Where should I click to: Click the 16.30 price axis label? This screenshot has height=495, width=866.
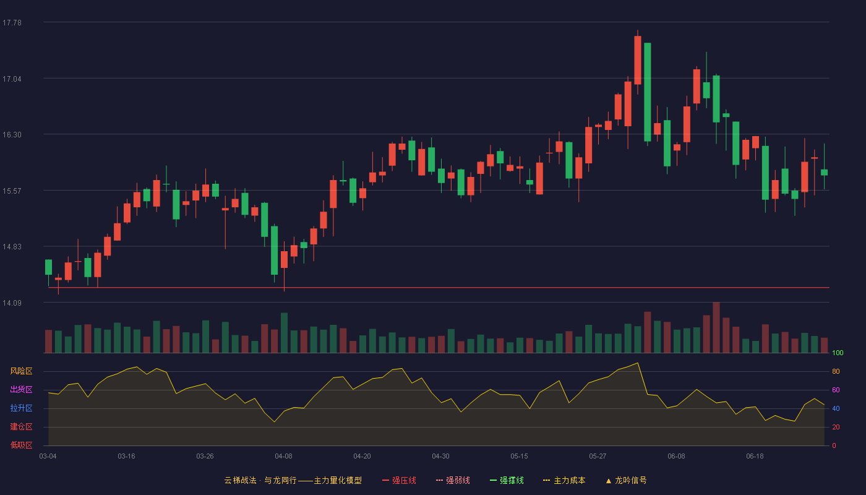coord(12,134)
